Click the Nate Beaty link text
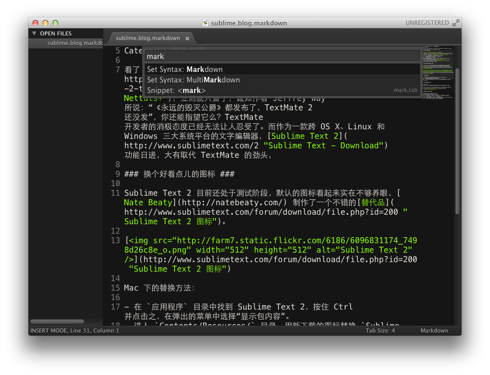 [148, 203]
